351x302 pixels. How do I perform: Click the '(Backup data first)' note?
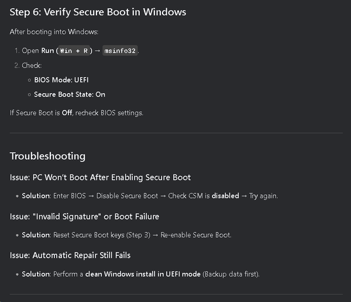point(231,274)
